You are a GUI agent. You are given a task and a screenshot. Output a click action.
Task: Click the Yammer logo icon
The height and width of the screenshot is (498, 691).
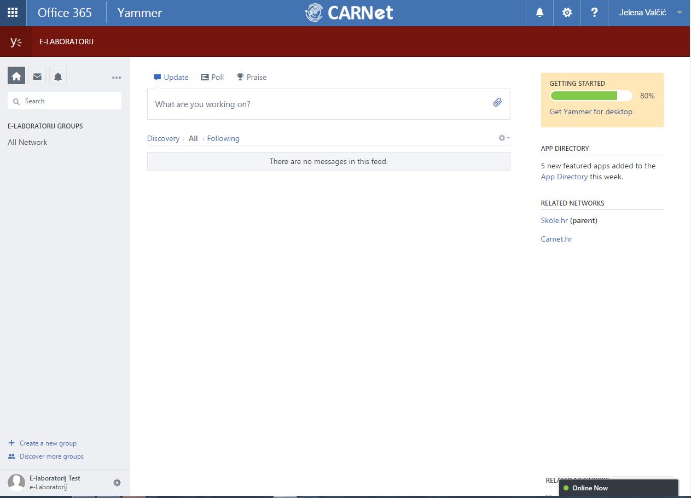pos(16,42)
